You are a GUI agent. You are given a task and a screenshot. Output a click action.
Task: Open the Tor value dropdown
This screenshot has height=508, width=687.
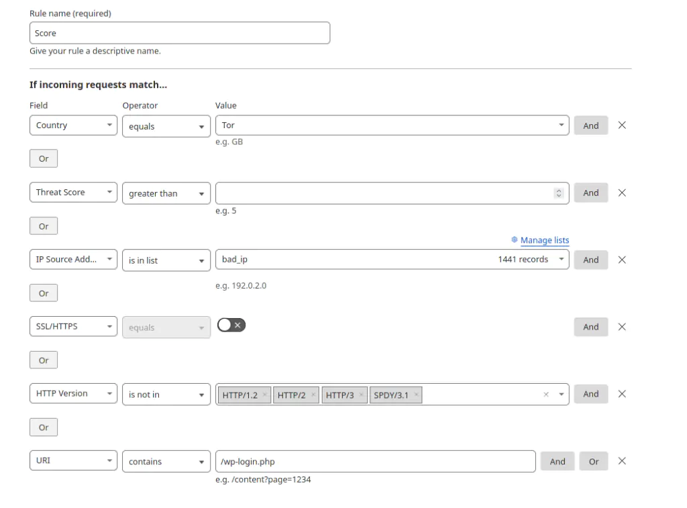561,125
